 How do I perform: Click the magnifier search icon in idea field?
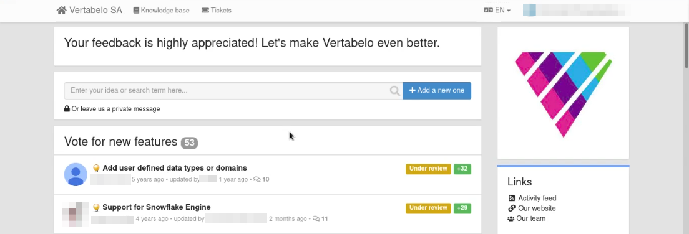(x=394, y=91)
